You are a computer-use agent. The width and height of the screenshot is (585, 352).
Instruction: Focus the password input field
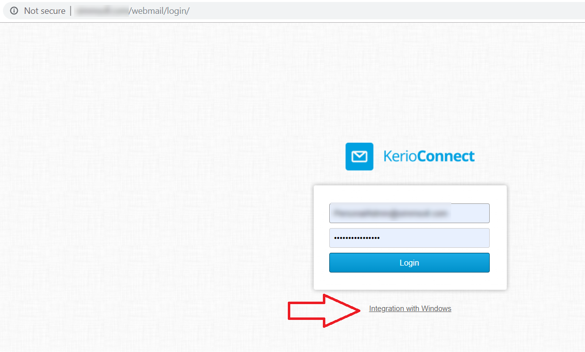[409, 238]
